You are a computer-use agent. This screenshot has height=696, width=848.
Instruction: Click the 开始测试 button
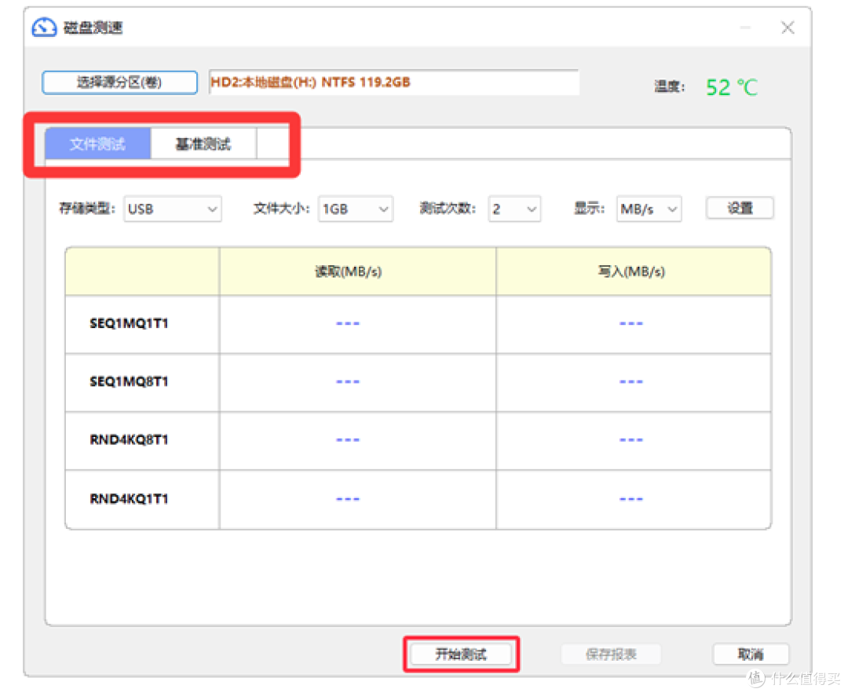click(462, 654)
